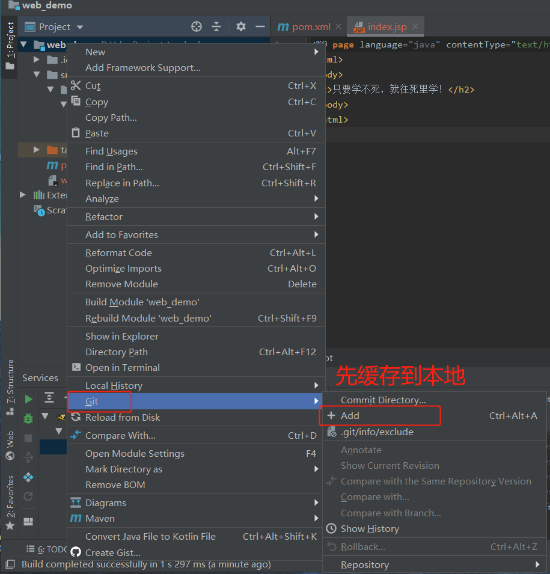Viewport: 550px width, 574px height.
Task: Choose Find in Path...
Action: click(197, 167)
